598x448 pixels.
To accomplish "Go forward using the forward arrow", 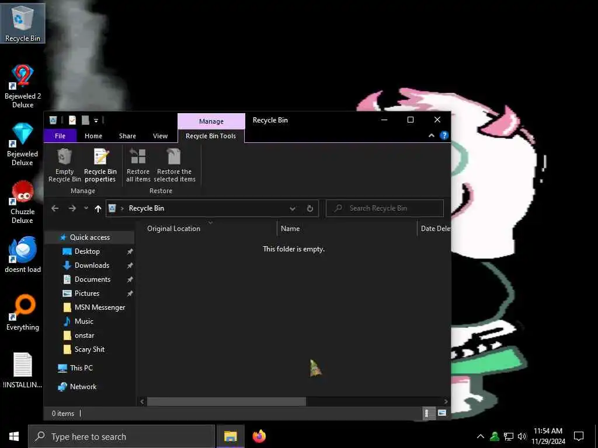I will tap(72, 208).
